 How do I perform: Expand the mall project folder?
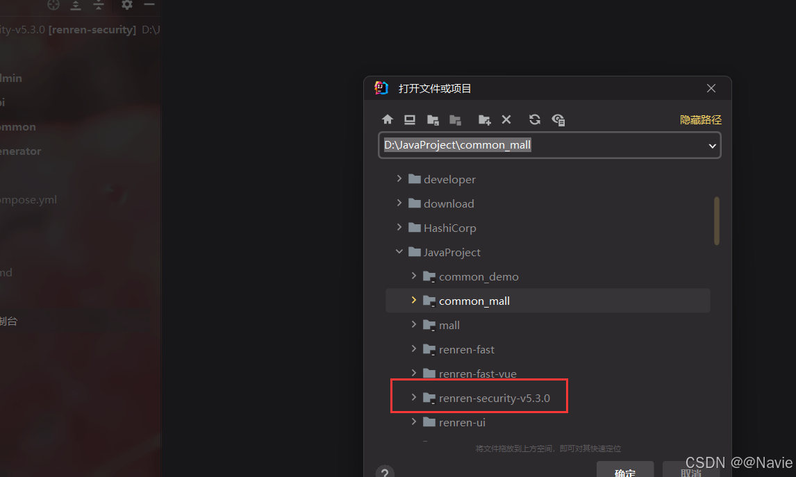[x=414, y=325]
